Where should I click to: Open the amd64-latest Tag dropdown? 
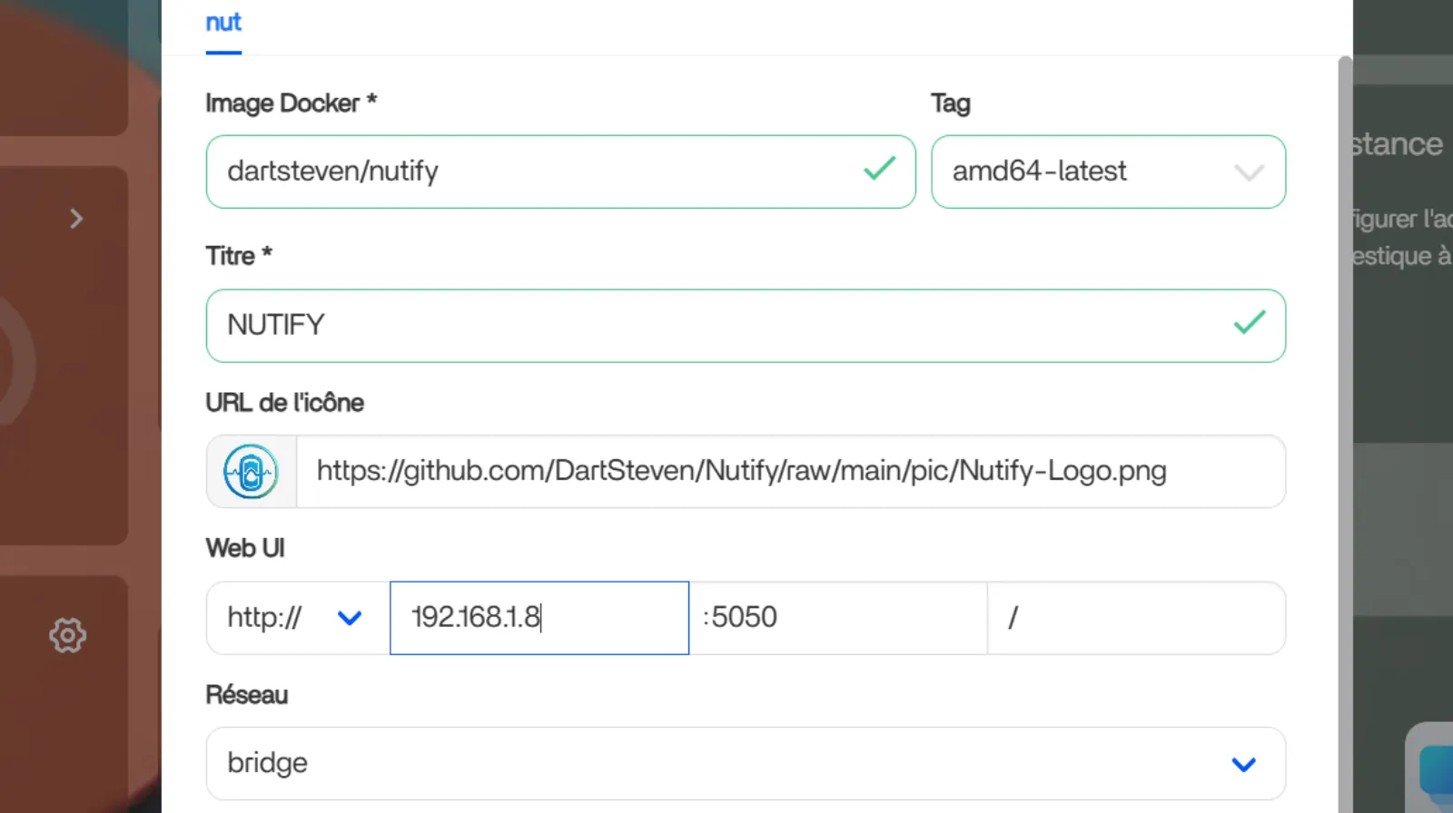point(1108,171)
